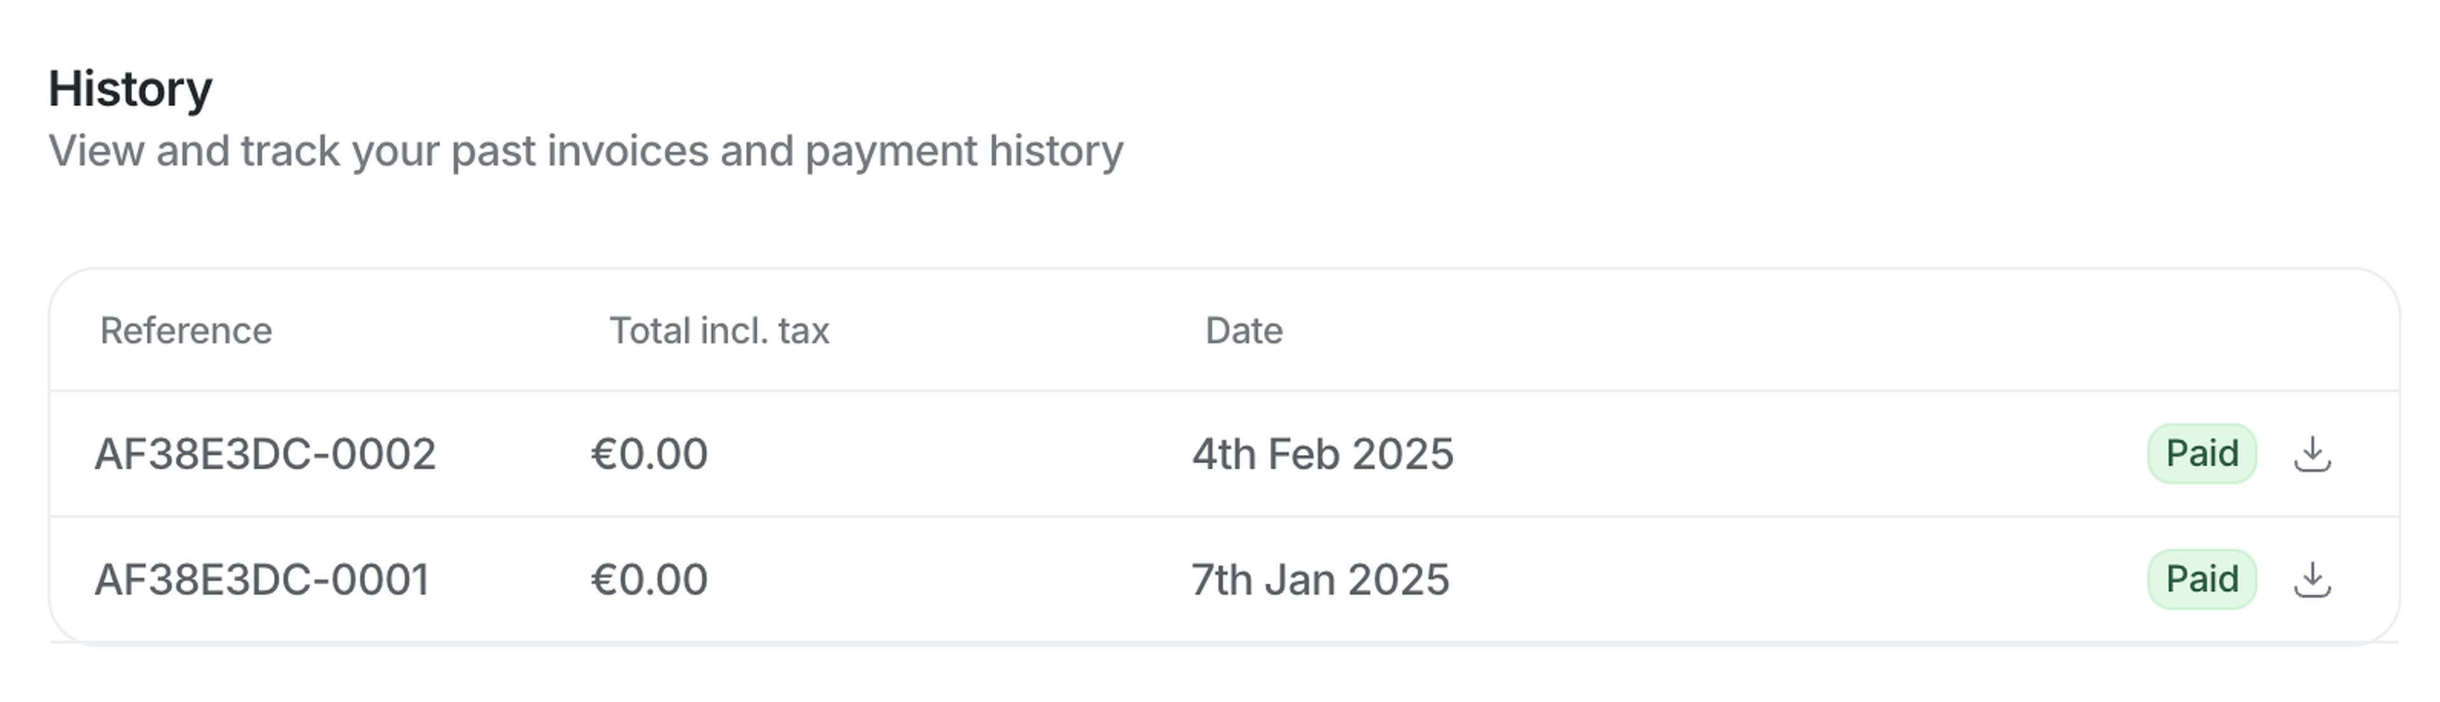Sort by Total incl. tax column header
2440x702 pixels.
coord(719,330)
